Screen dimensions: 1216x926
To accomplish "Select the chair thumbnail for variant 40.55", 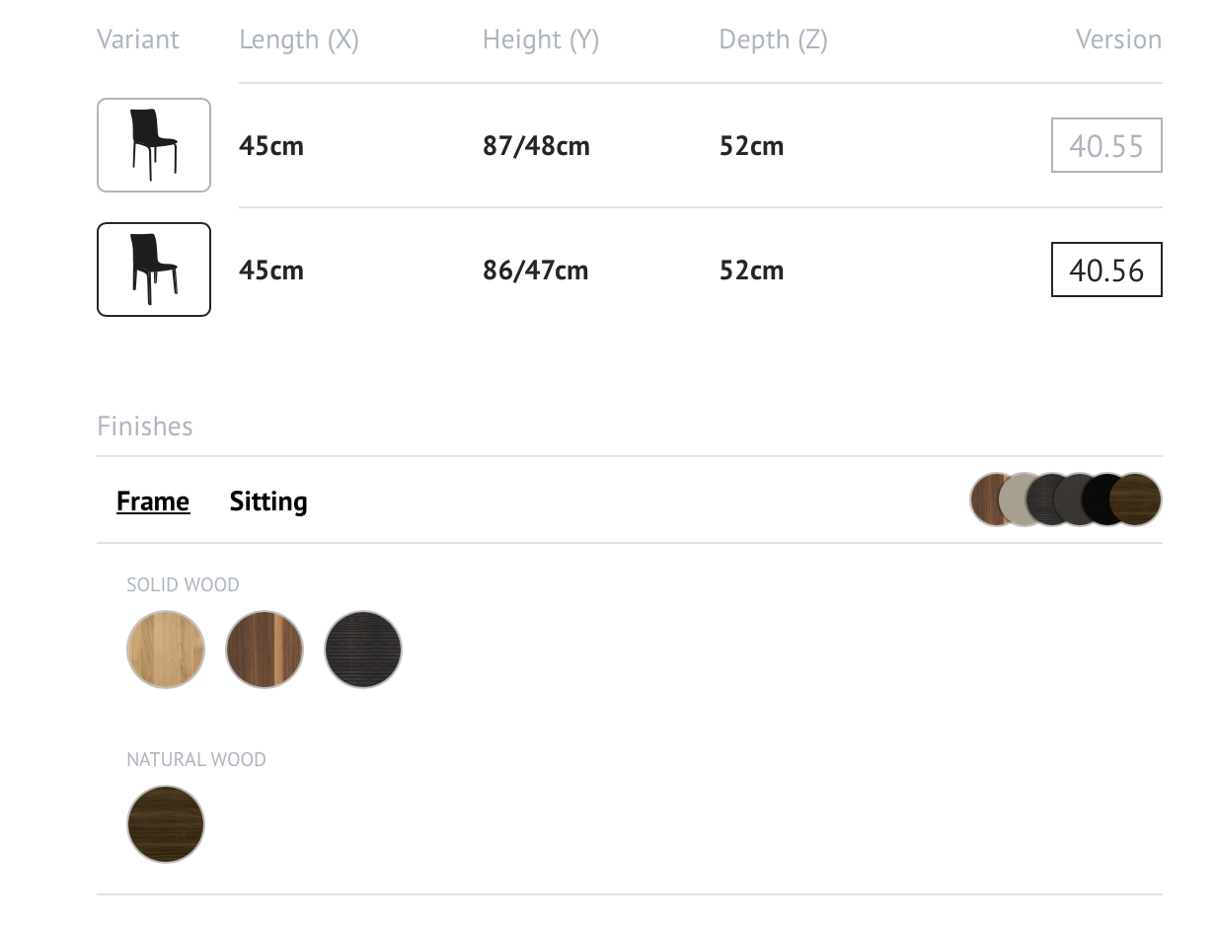I will [x=154, y=145].
